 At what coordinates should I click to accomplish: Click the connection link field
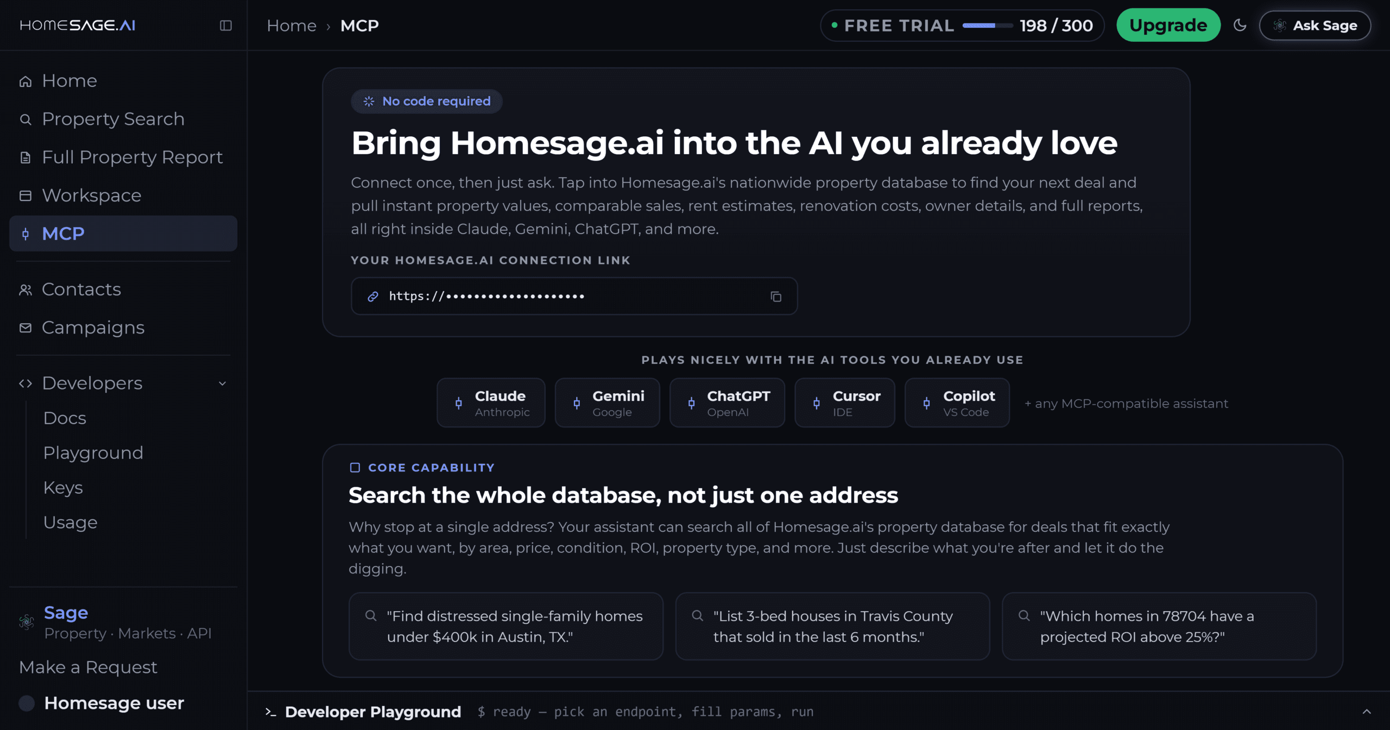click(574, 296)
